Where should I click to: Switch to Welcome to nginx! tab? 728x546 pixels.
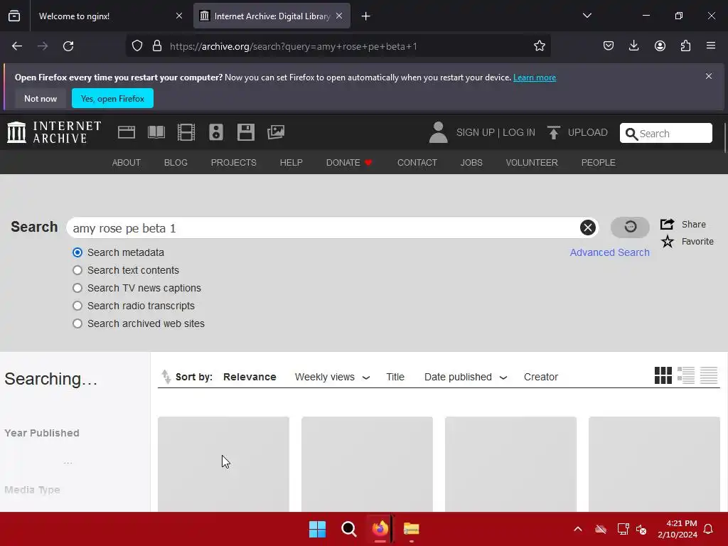[109, 16]
